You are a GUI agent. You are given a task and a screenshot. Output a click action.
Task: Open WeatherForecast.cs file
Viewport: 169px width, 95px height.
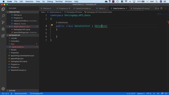(x=18, y=70)
